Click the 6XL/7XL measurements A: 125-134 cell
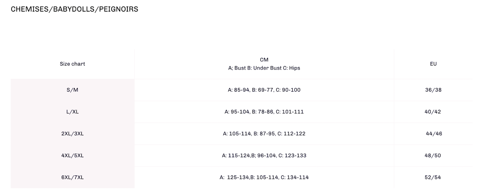Image resolution: width=485 pixels, height=196 pixels. 264,177
